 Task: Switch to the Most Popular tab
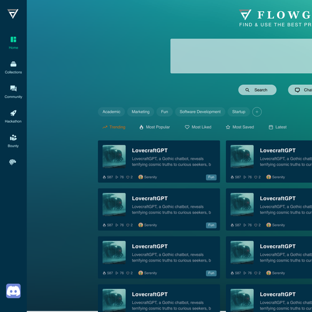[x=155, y=127]
